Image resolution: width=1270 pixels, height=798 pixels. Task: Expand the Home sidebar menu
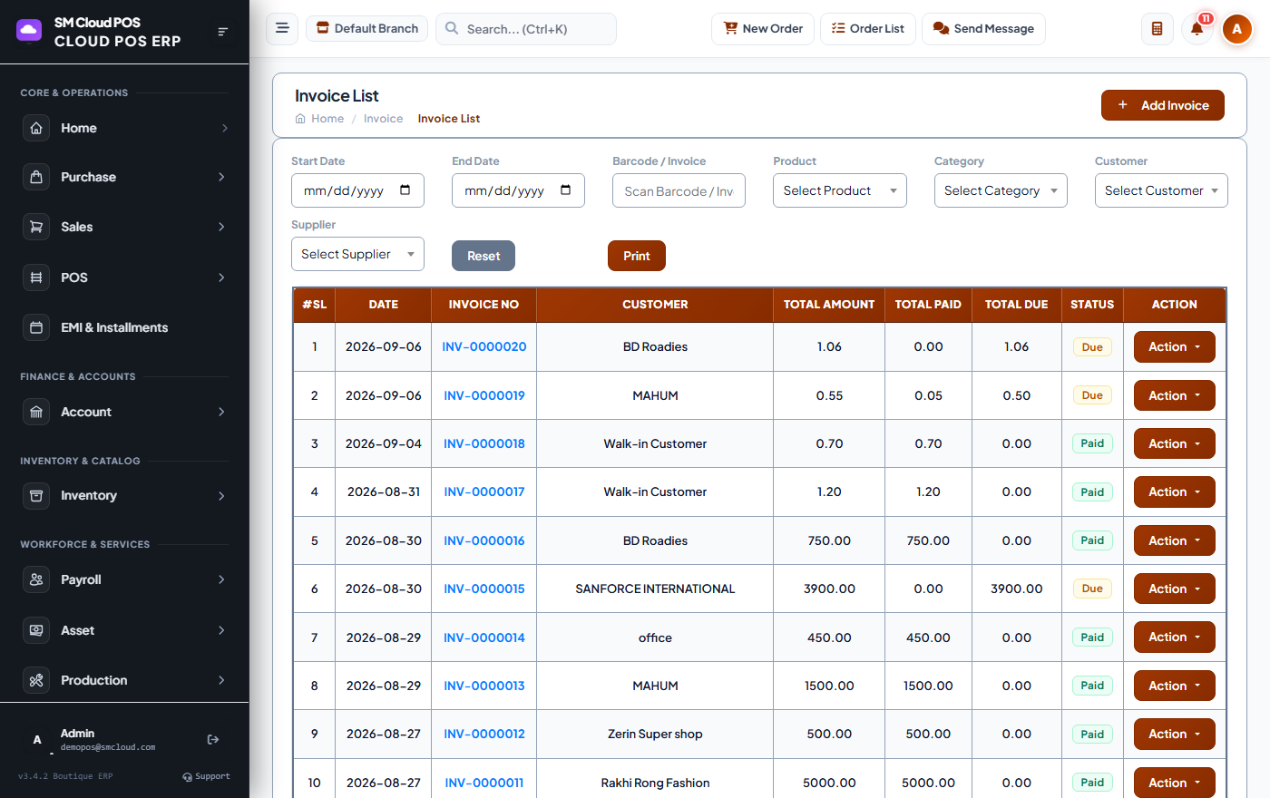click(x=124, y=128)
